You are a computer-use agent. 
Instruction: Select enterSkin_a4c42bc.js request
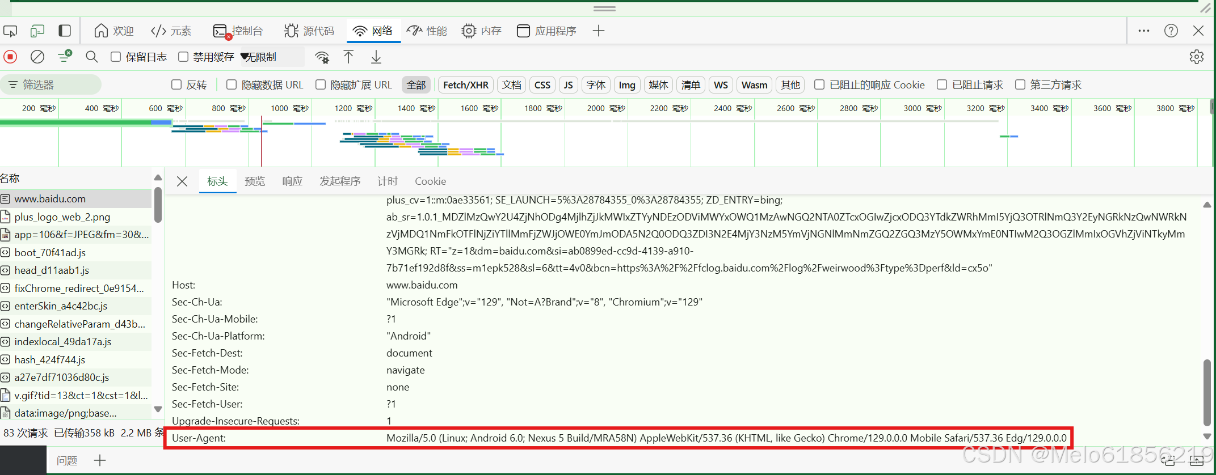[76, 306]
